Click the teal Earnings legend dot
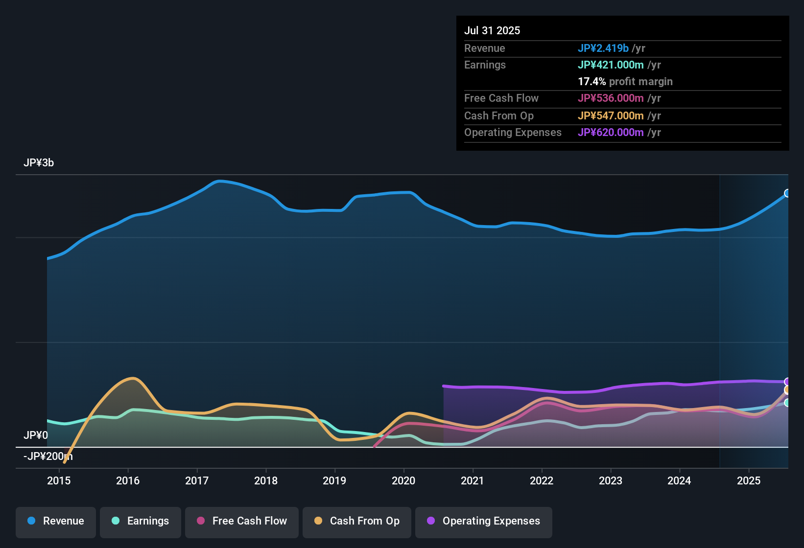The width and height of the screenshot is (804, 548). click(x=116, y=521)
